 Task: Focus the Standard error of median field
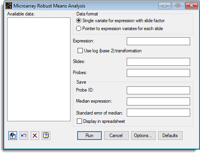(x=158, y=113)
